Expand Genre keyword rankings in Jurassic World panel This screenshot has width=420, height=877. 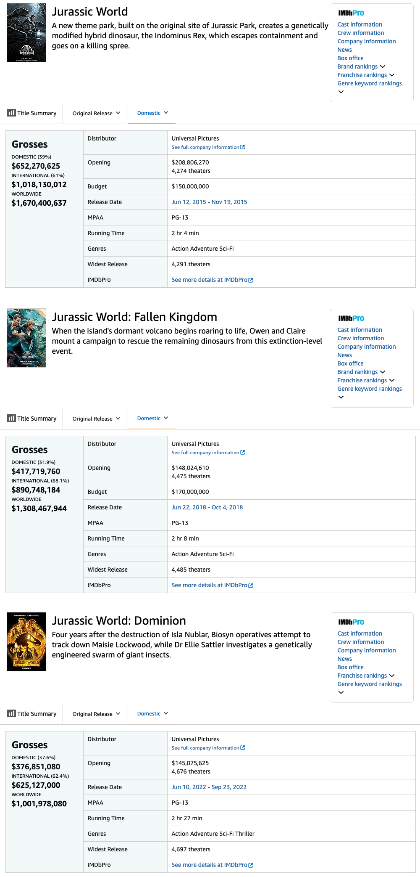click(341, 92)
